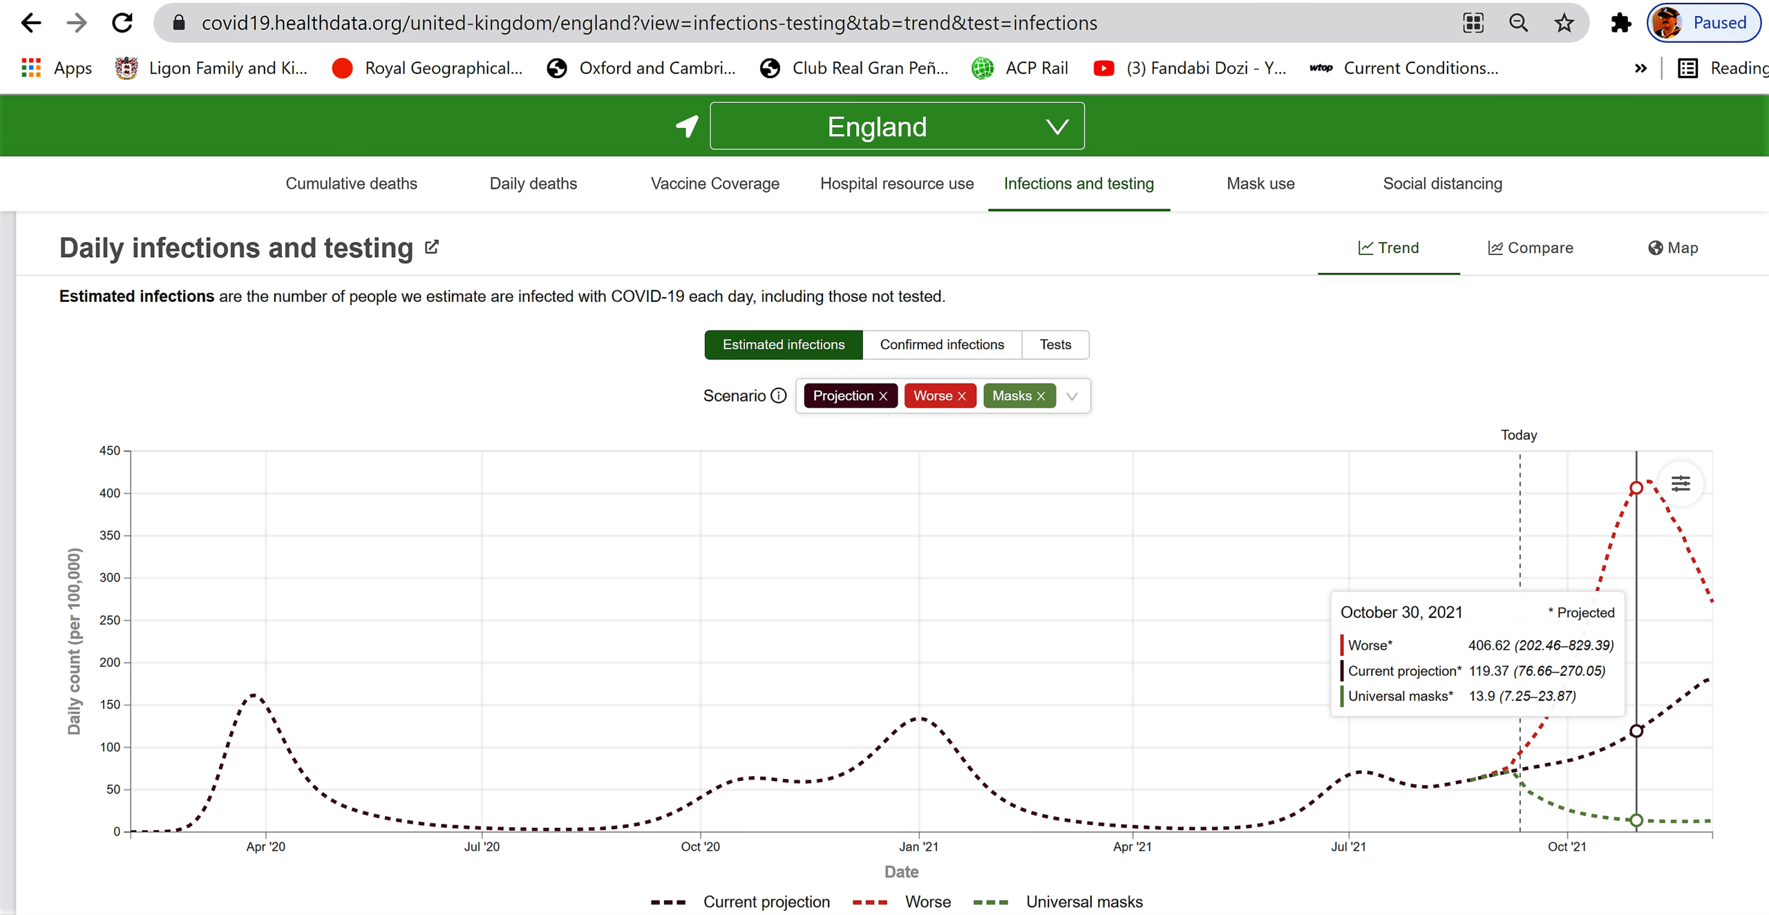
Task: Click the Scenario info icon
Action: (x=779, y=395)
